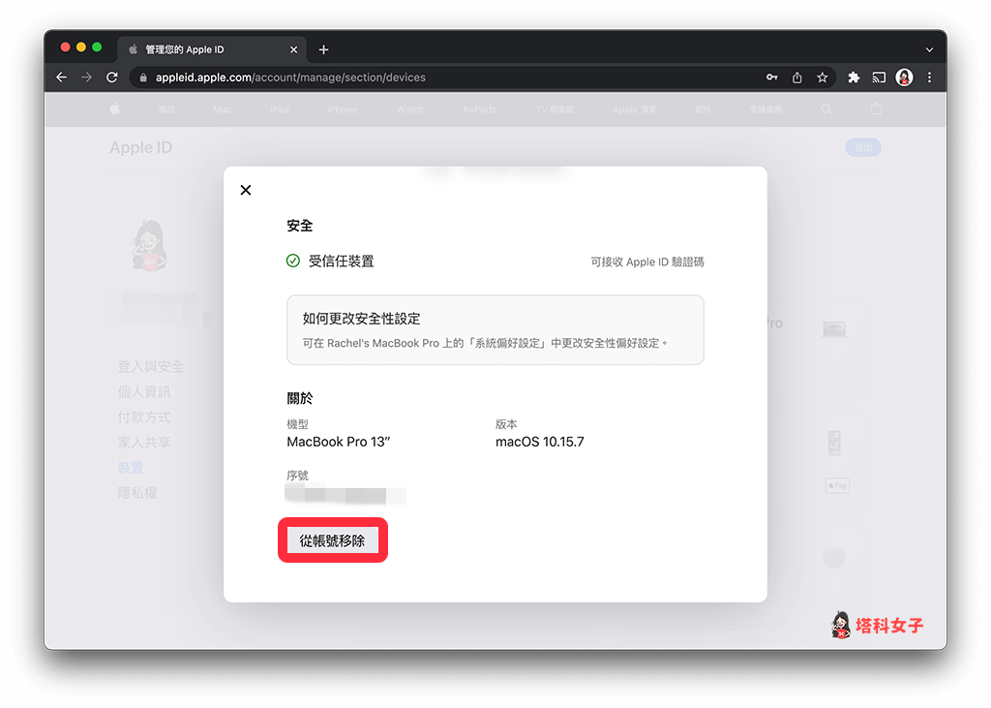991x708 pixels.
Task: Click the 如何更改安全性設定 info box
Action: coord(495,329)
